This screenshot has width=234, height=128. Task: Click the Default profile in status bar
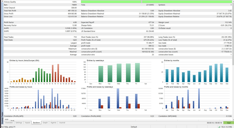[134, 127]
